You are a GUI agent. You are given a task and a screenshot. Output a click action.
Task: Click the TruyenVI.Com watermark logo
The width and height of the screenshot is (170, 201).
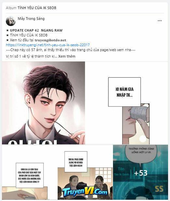tap(85, 192)
